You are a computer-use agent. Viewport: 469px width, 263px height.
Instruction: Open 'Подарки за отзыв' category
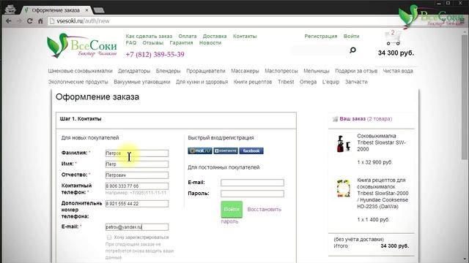coord(356,71)
